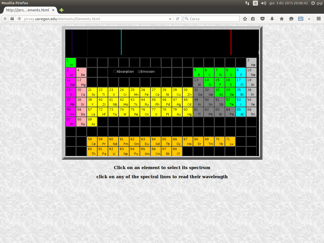
Task: Select Francium (87 Fr) element
Action: (71, 122)
